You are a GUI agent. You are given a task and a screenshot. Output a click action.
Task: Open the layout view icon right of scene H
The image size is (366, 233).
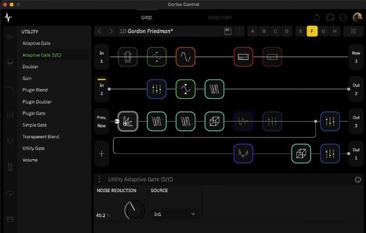[x=353, y=31]
